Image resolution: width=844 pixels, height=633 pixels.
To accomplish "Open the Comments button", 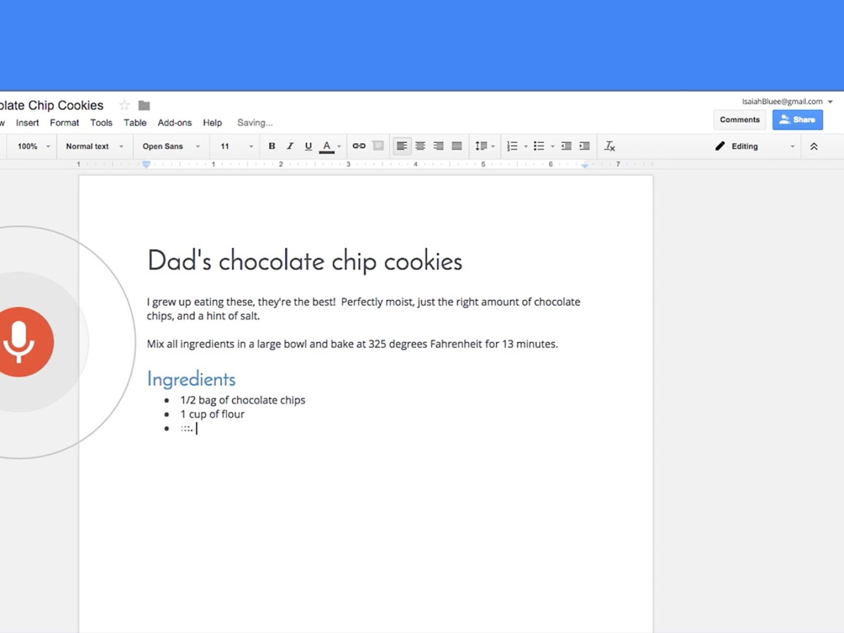I will pyautogui.click(x=740, y=120).
